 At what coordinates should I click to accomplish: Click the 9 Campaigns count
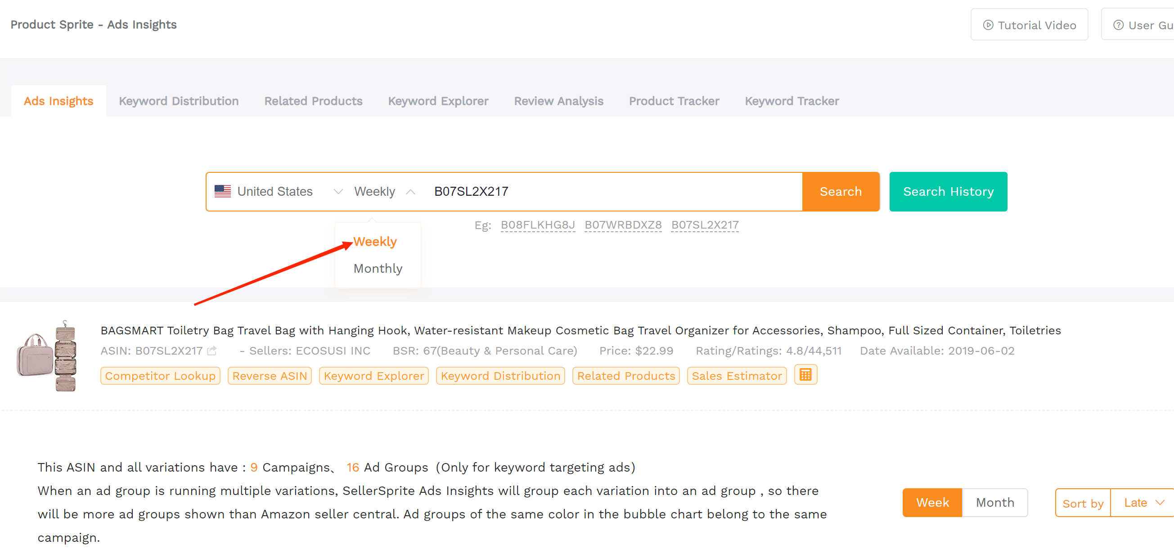point(254,467)
